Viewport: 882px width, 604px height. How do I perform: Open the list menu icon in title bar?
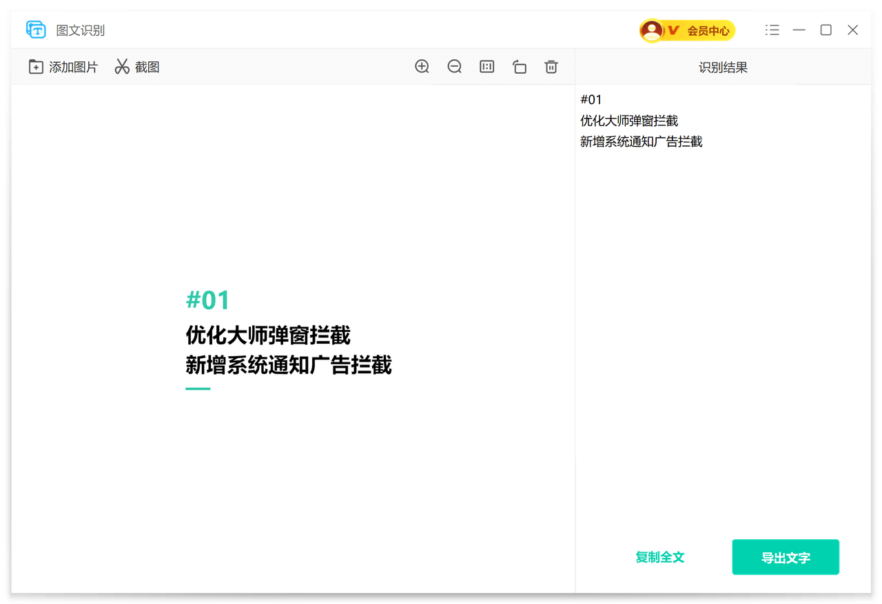[x=772, y=30]
